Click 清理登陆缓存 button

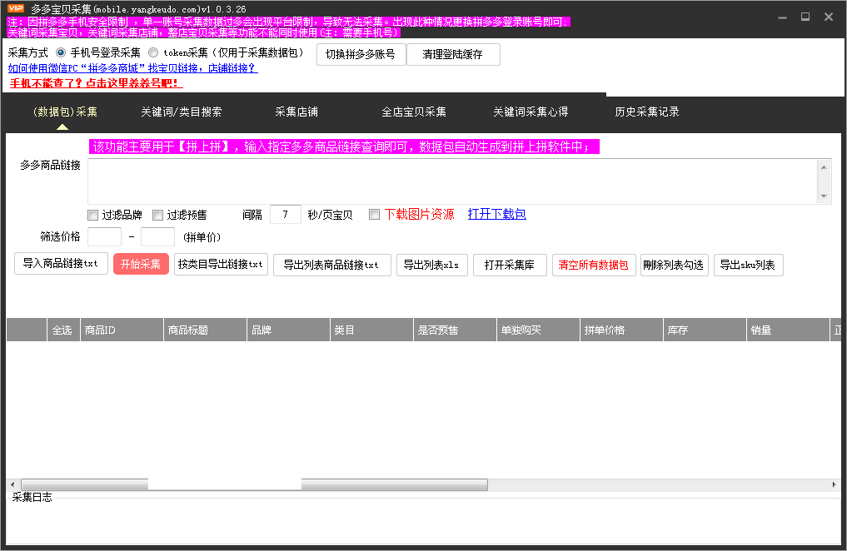pos(453,54)
